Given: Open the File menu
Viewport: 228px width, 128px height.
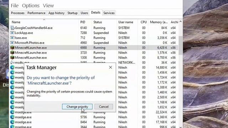Looking at the screenshot, I should click(15, 6).
